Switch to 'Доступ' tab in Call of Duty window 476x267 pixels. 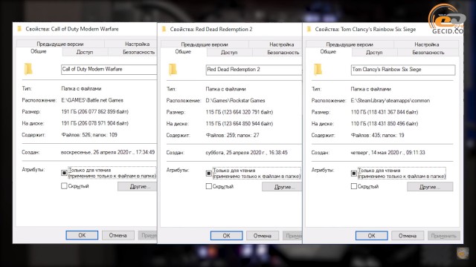tap(85, 52)
